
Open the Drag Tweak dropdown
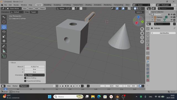click(x=34, y=12)
